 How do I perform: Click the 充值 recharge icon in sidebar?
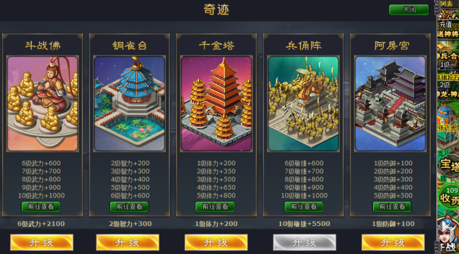click(448, 29)
